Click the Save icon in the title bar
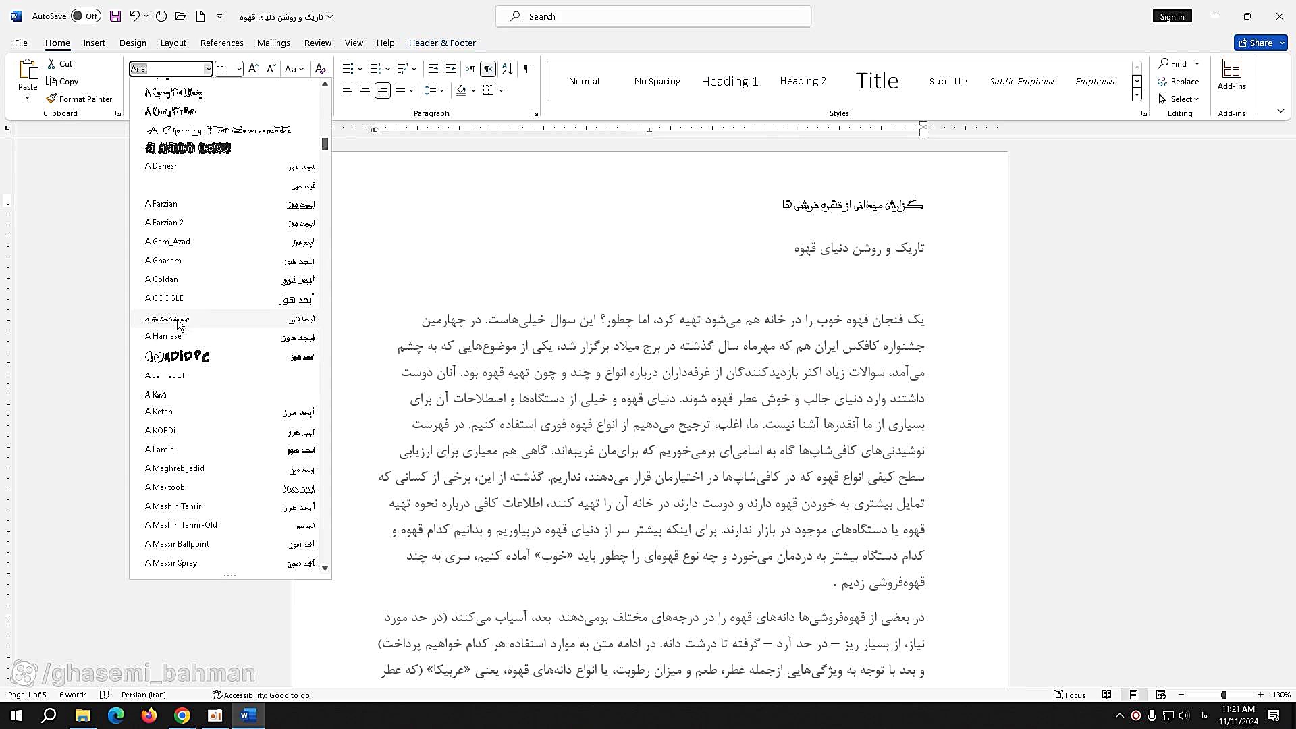Image resolution: width=1296 pixels, height=729 pixels. pos(115,16)
